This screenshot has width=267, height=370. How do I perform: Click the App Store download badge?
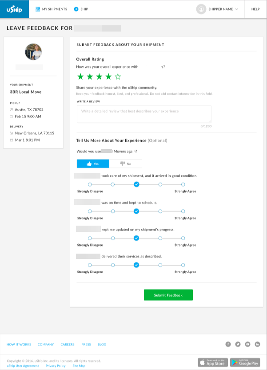coord(213,362)
